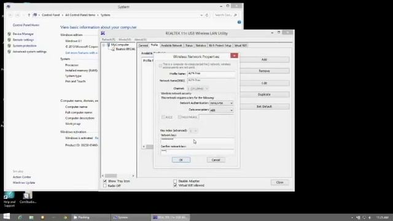Switch to the System taskbar button
393x221 pixels.
pos(130,217)
